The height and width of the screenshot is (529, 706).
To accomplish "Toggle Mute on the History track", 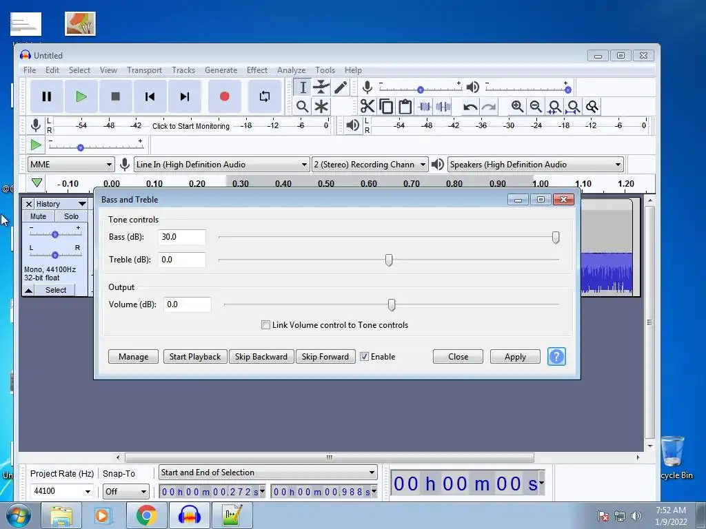I will [39, 216].
